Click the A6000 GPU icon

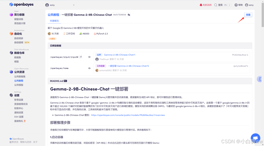81,34
